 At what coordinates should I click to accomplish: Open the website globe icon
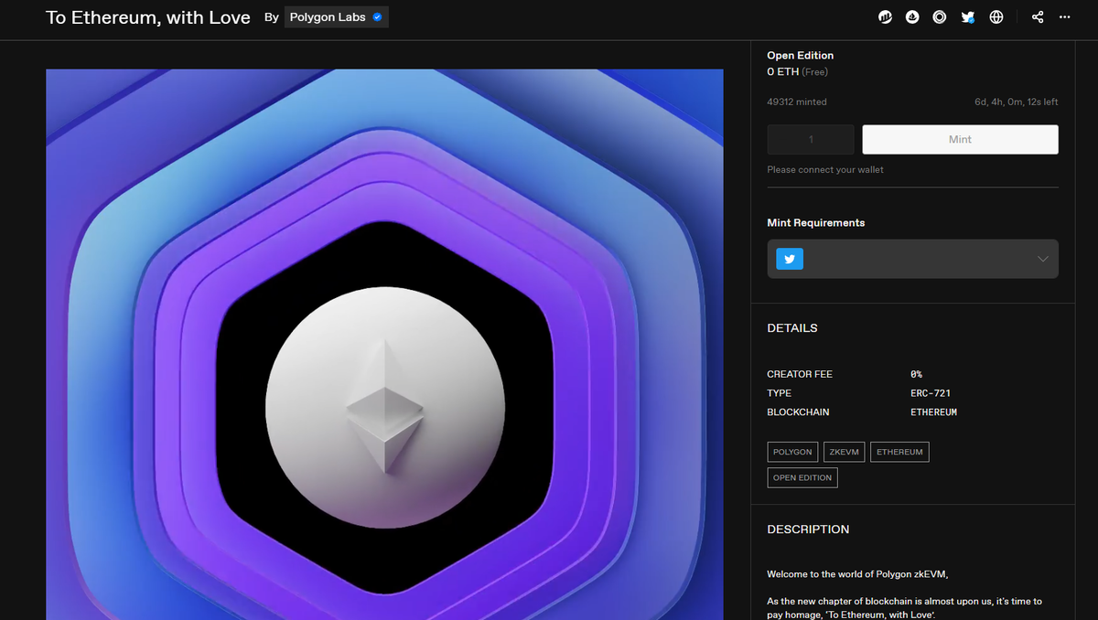tap(996, 17)
